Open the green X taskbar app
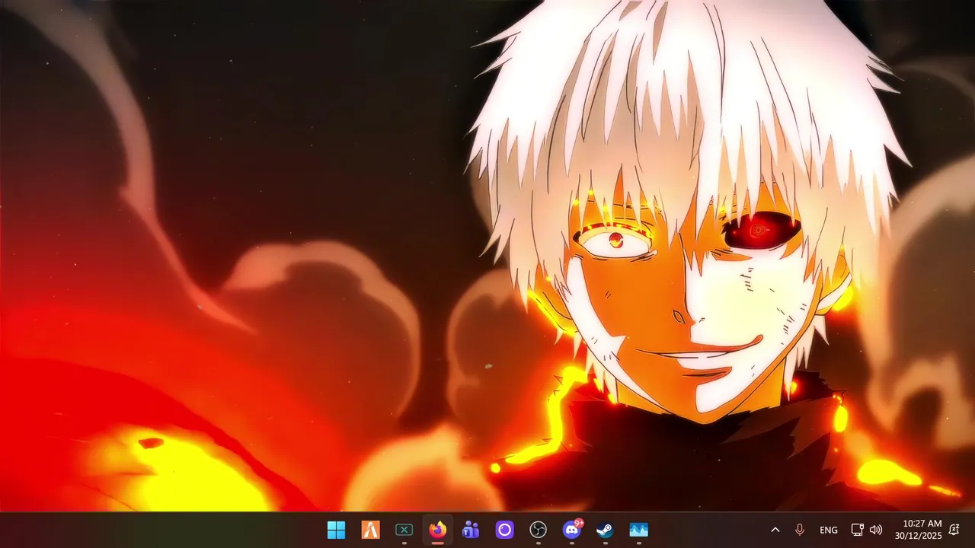This screenshot has height=548, width=975. pos(404,530)
